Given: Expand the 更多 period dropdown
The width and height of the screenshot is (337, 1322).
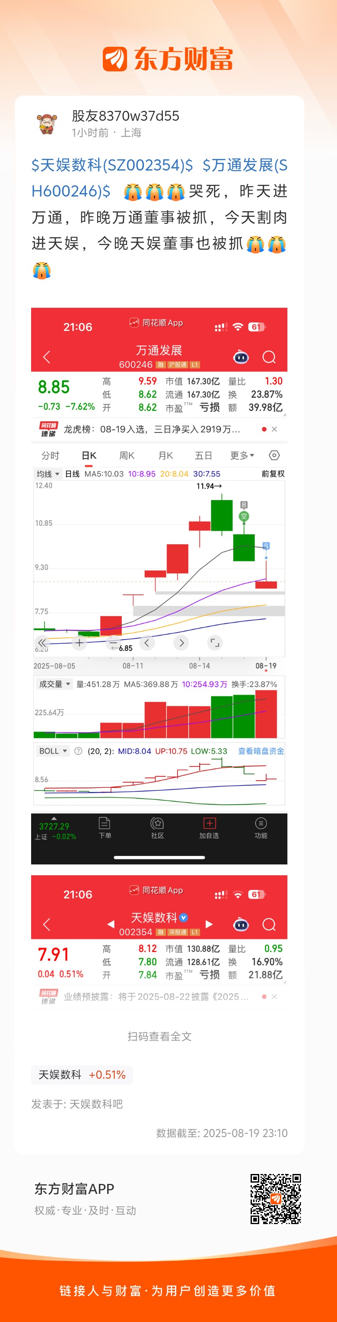Looking at the screenshot, I should click(x=242, y=455).
